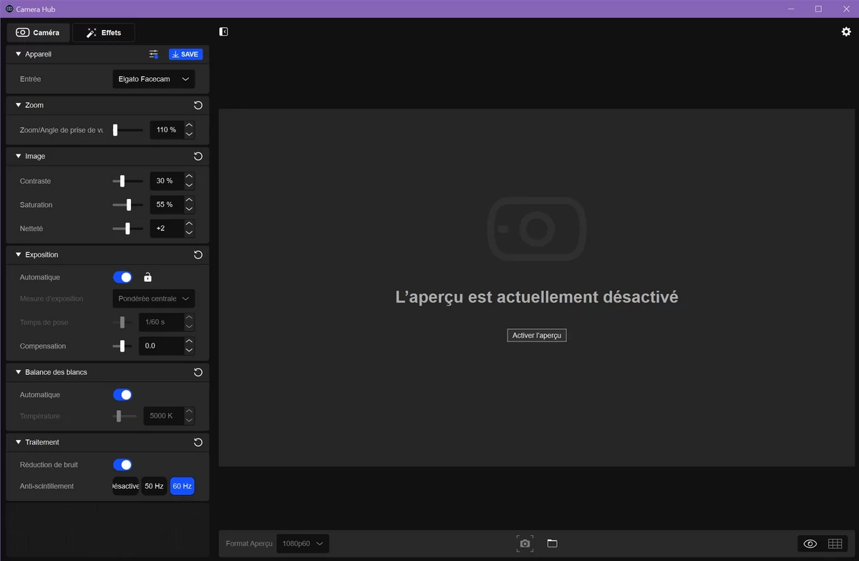Increase Zoom value with up arrow
This screenshot has height=561, width=859.
click(x=189, y=125)
